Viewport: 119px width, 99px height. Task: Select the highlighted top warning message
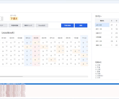point(59,84)
